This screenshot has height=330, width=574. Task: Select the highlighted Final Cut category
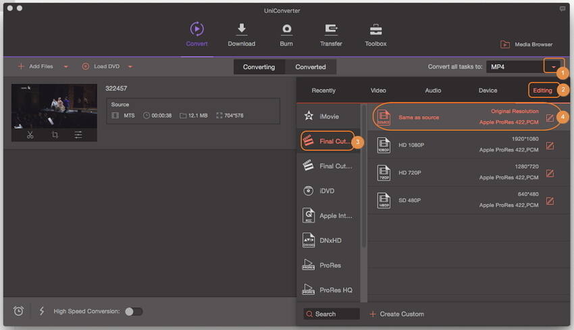(328, 141)
